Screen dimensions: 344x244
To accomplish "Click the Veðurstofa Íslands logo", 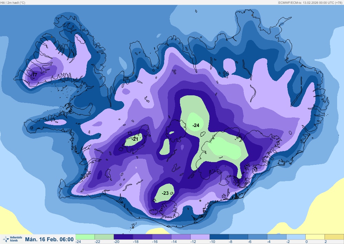I will click(x=12, y=239).
